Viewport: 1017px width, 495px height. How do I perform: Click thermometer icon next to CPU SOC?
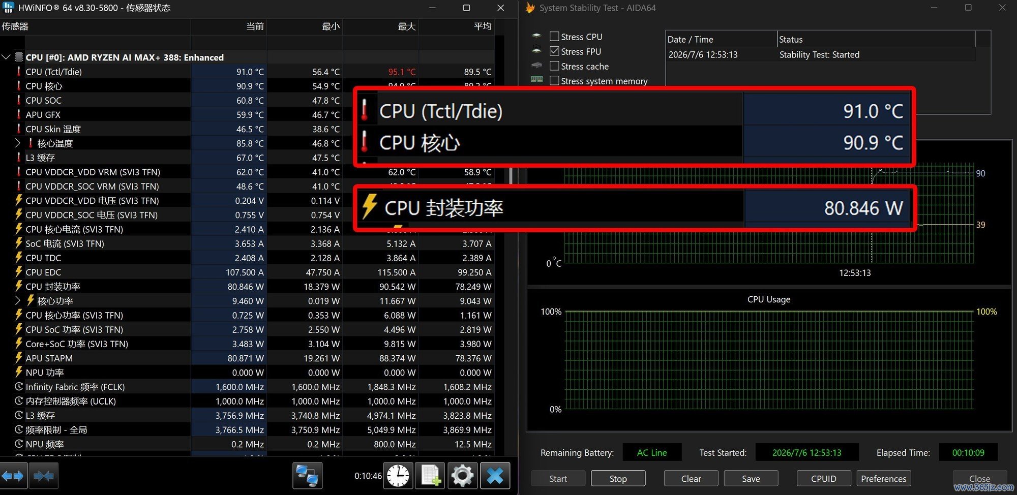[19, 100]
